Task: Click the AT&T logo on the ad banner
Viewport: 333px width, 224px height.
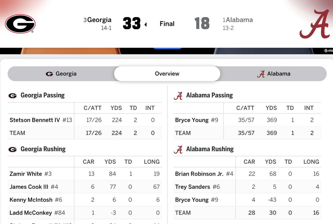Action: tap(328, 51)
